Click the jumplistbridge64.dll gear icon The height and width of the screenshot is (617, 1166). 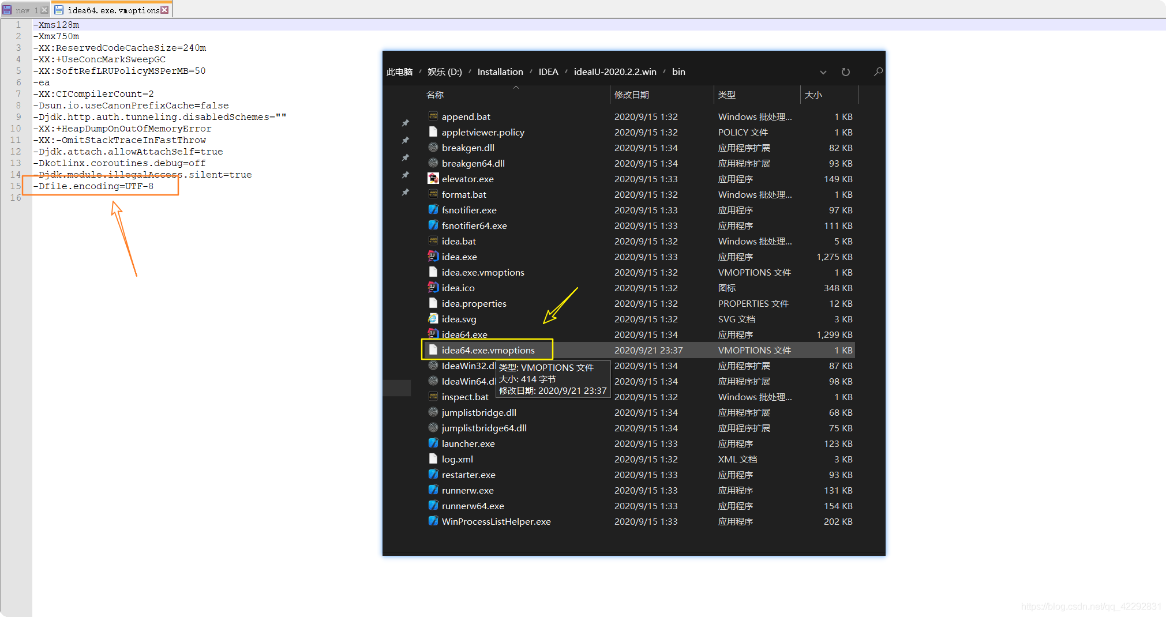[433, 428]
